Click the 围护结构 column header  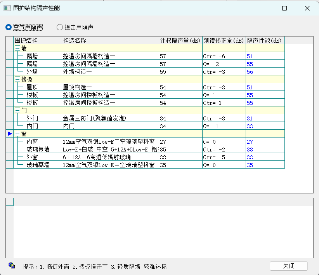point(38,40)
